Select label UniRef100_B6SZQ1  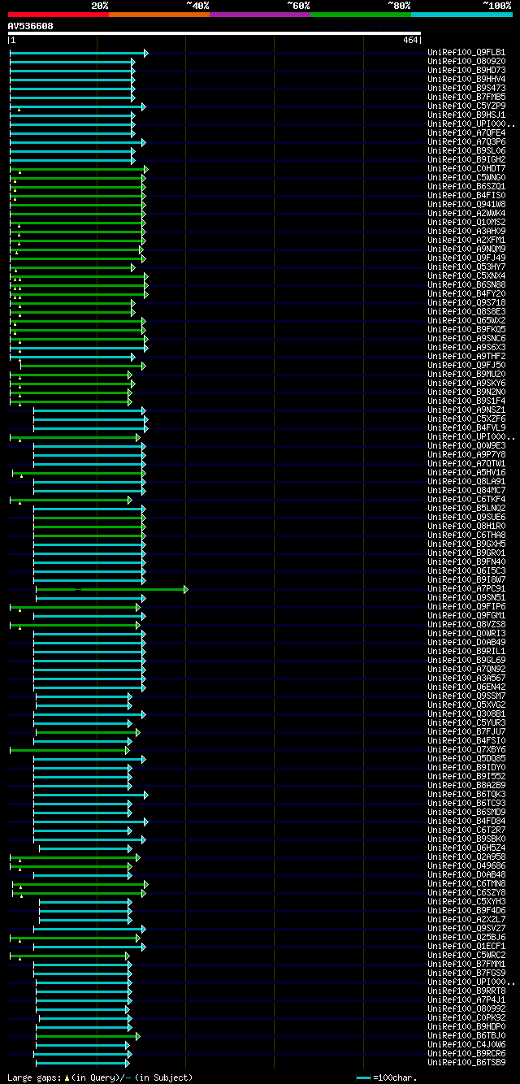coord(467,186)
